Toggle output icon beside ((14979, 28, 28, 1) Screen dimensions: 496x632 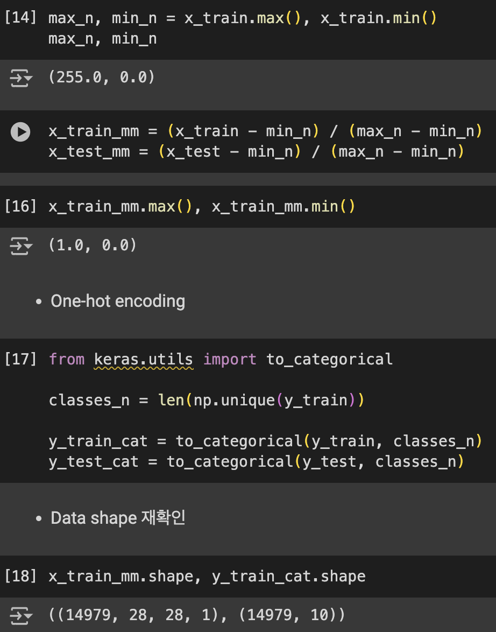[x=20, y=616]
